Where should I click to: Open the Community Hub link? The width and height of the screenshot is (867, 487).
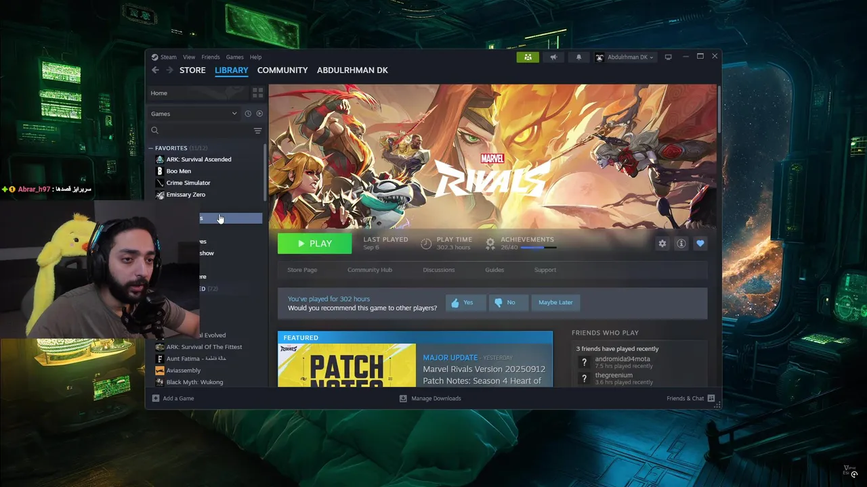(x=370, y=270)
